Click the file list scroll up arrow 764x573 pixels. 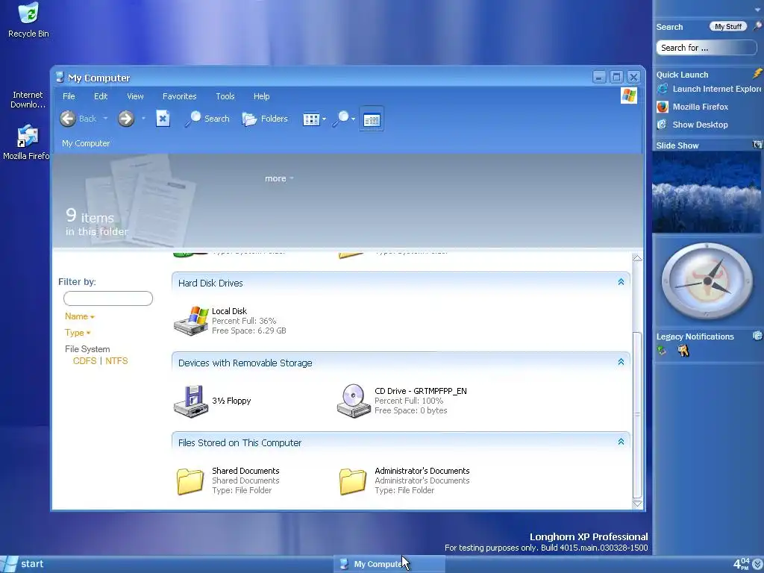click(637, 258)
